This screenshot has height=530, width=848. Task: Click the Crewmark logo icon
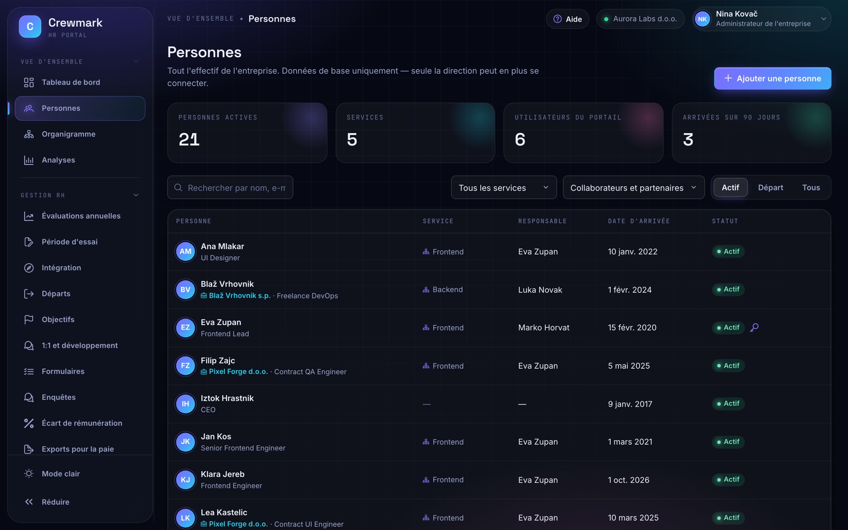point(30,26)
